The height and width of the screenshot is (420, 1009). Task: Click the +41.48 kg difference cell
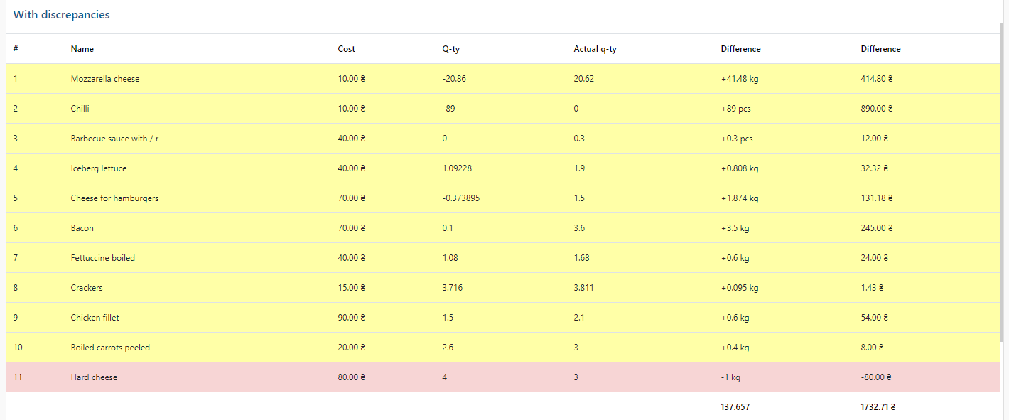click(x=739, y=79)
